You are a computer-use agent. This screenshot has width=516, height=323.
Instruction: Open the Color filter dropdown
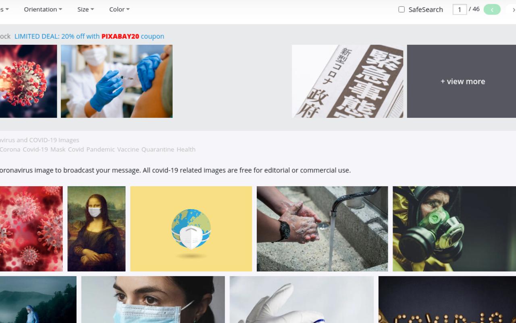pos(119,9)
